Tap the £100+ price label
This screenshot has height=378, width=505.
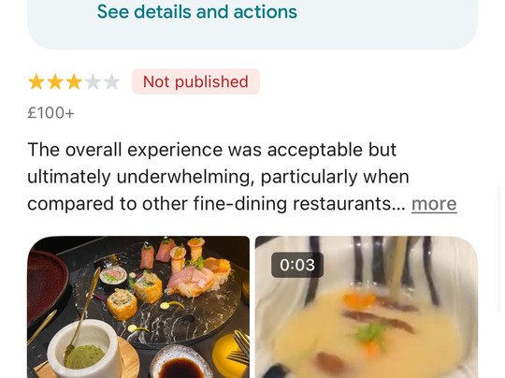click(50, 113)
